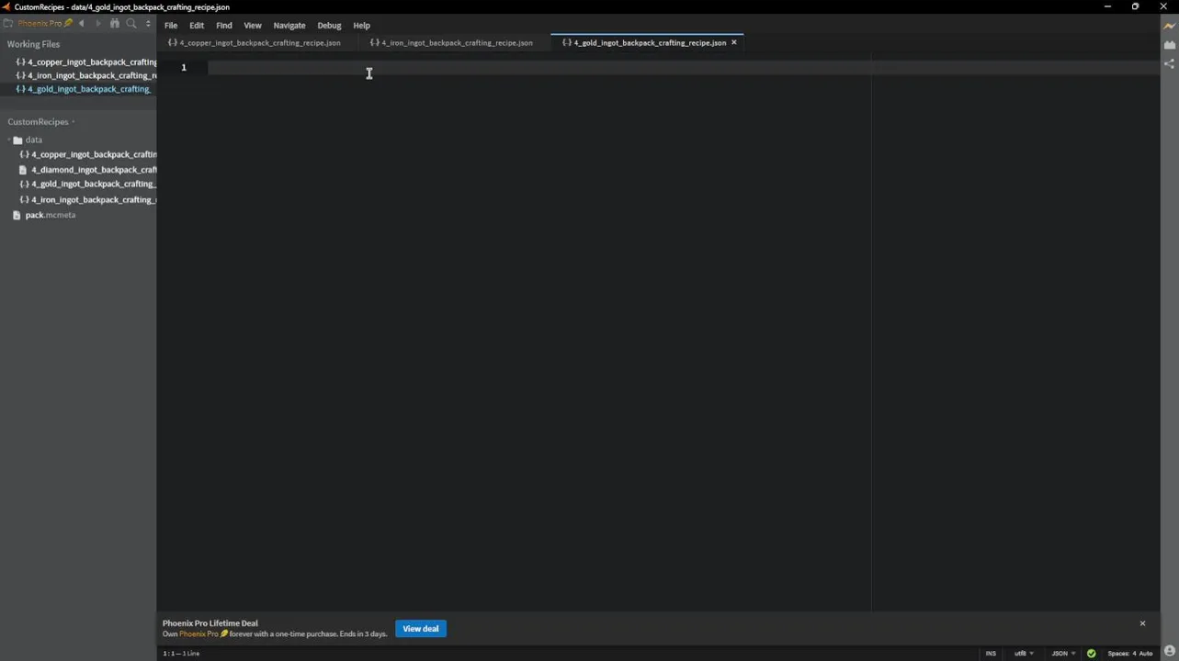The image size is (1179, 661).
Task: Show in file tree using binoculars icon
Action: tap(115, 24)
